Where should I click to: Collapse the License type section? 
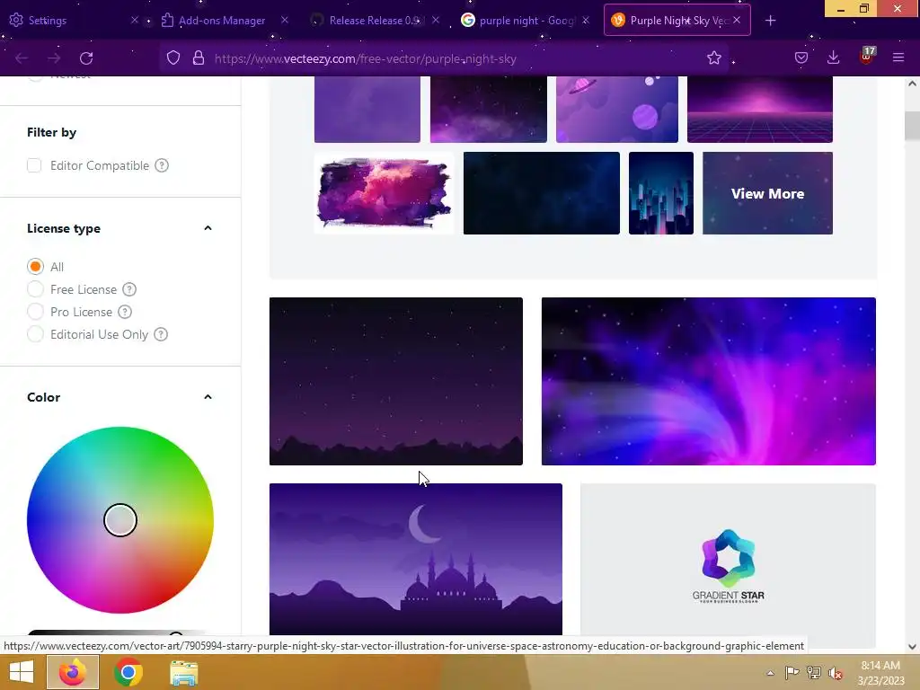[208, 228]
